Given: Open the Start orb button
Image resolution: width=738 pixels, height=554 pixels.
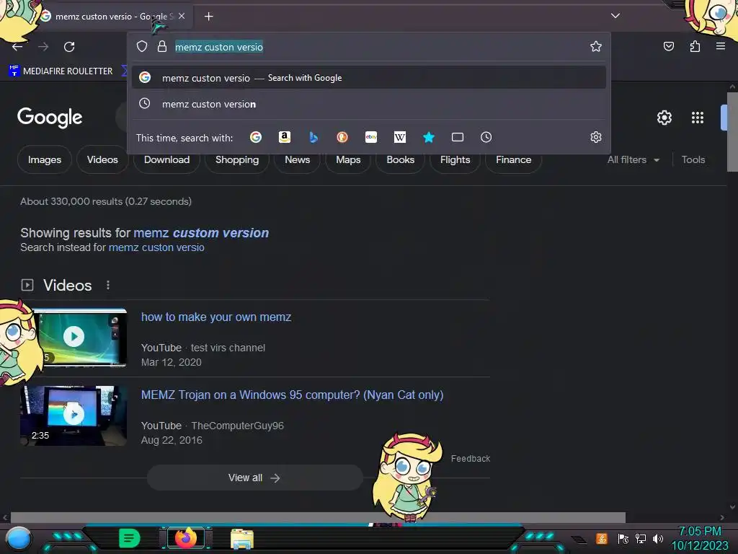Looking at the screenshot, I should coord(18,538).
